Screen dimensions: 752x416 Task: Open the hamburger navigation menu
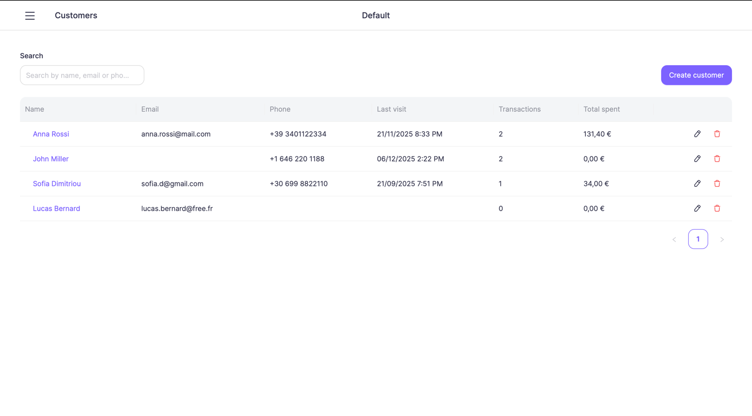coord(30,15)
